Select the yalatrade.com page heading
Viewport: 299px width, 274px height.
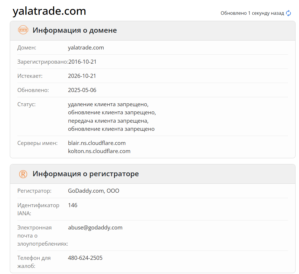(x=49, y=11)
